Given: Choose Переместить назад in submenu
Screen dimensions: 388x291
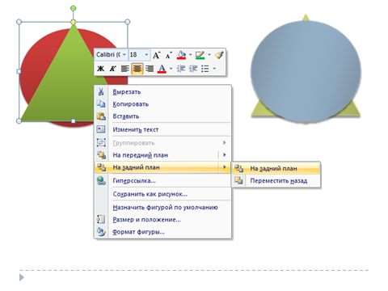Looking at the screenshot, I should [276, 181].
